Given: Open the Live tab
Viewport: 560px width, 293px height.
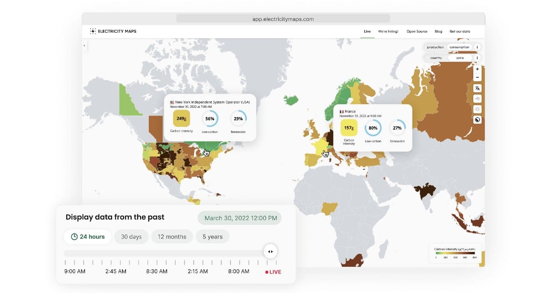Looking at the screenshot, I should point(367,31).
